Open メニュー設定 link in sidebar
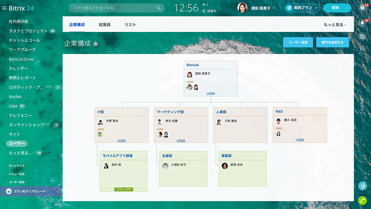This screenshot has height=209, width=371. pyautogui.click(x=17, y=174)
